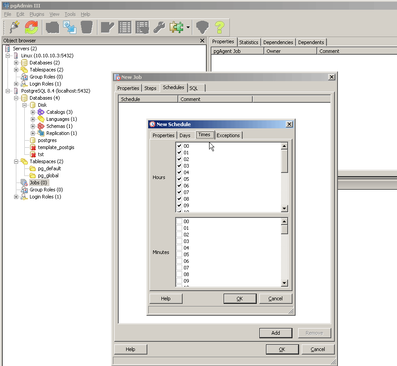Viewport: 397px width, 366px height.
Task: Collapse the PostgreSQL 8.4 server node
Action: (x=7, y=91)
